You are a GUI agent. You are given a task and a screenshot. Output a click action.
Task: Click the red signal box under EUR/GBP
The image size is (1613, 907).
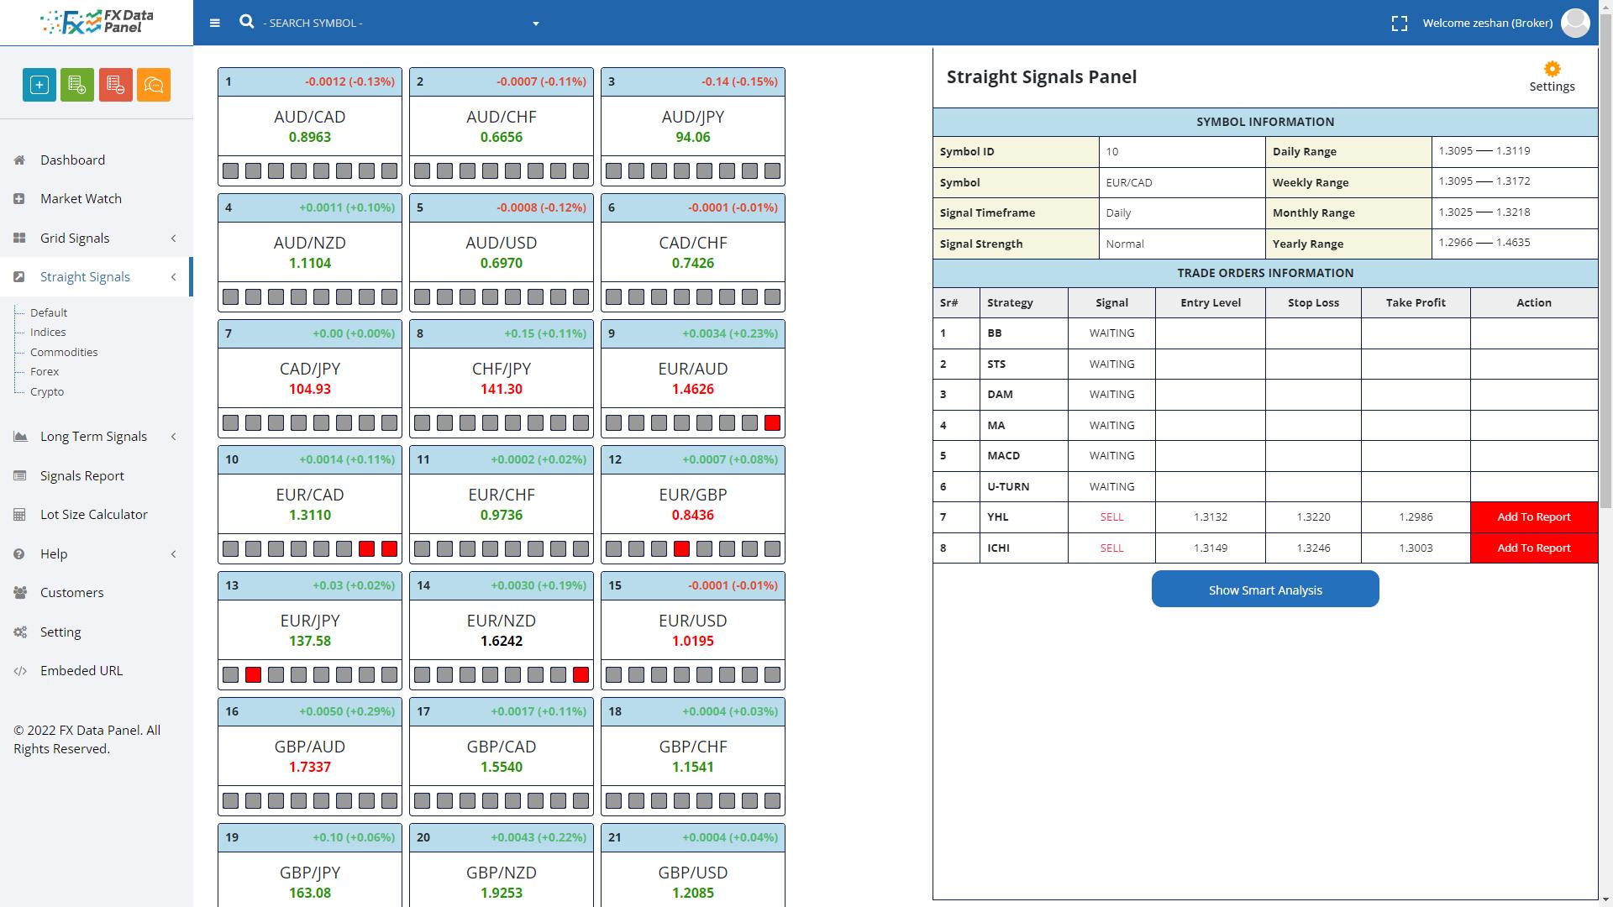click(681, 549)
